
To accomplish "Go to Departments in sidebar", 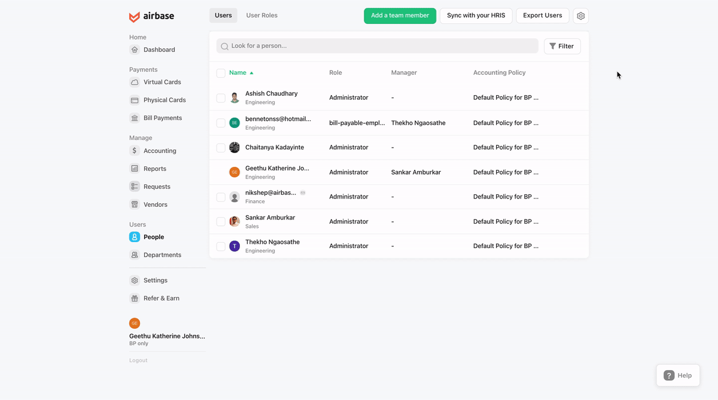I will (x=162, y=255).
